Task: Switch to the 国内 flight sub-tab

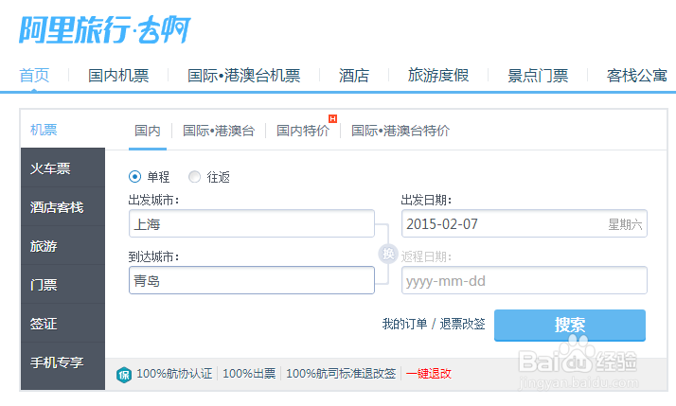Action: (x=148, y=131)
